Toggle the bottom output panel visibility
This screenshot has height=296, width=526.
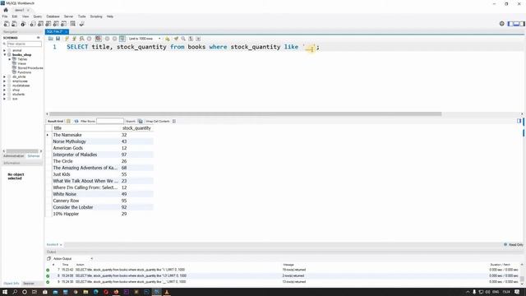516,24
